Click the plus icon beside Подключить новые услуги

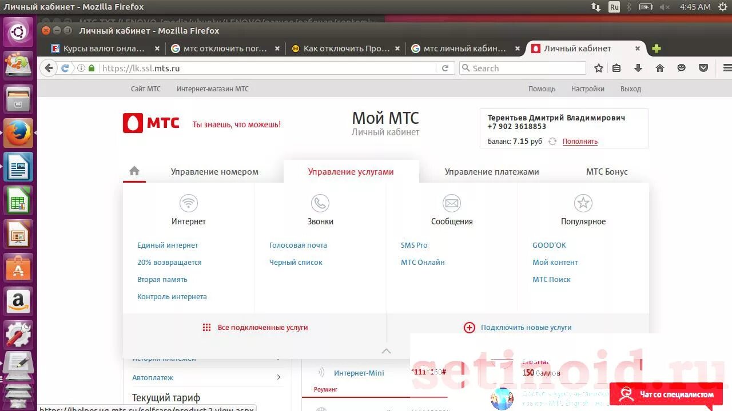470,328
